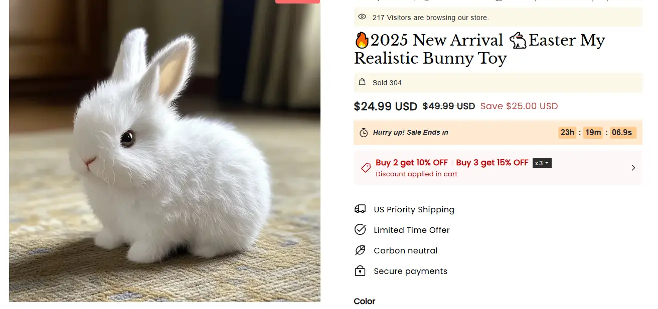
Task: Click the 23h hours countdown box
Action: 567,132
